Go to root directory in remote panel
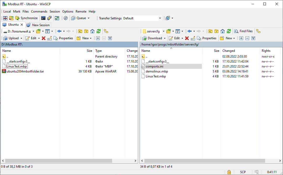The height and width of the screenshot is (175, 283). [x=217, y=31]
